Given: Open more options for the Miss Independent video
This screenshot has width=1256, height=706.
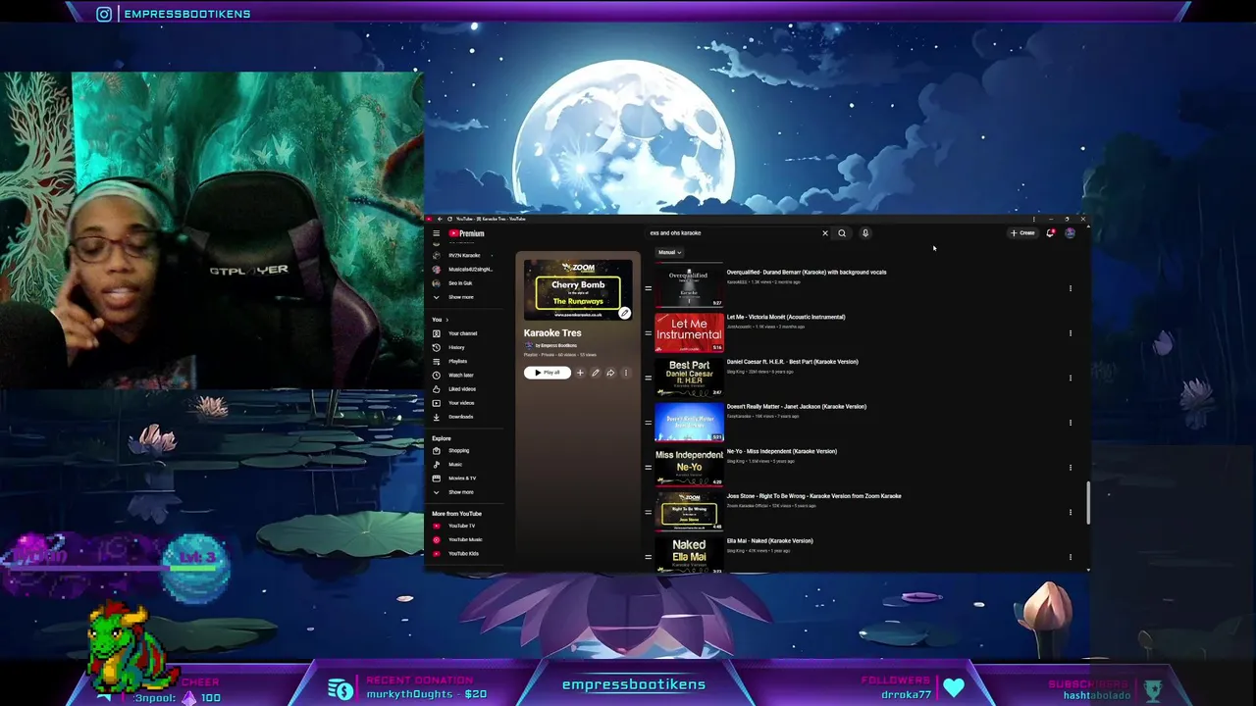Looking at the screenshot, I should [x=1071, y=468].
